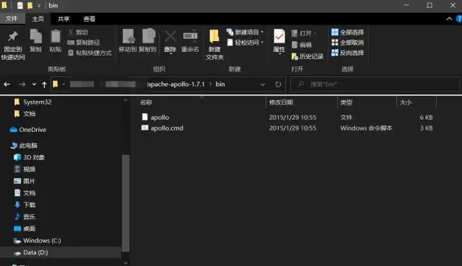Open the Help question mark icon
Screen dimensions: 462x266
click(459, 19)
